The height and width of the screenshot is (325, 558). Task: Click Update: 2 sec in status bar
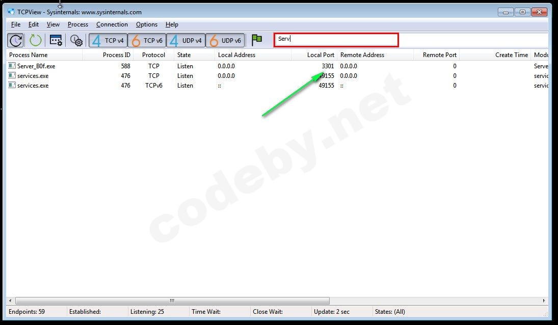[332, 311]
